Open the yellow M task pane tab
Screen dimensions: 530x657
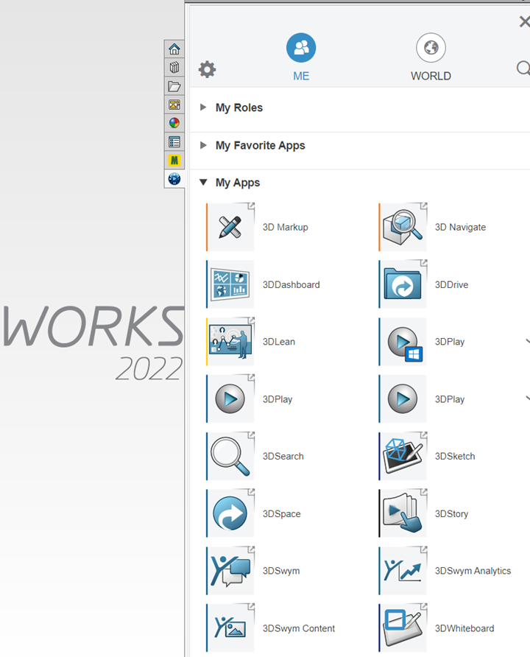(x=174, y=161)
